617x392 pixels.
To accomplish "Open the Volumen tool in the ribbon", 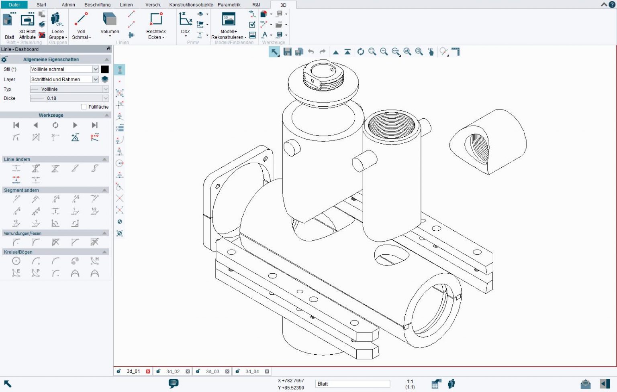I will tap(109, 22).
